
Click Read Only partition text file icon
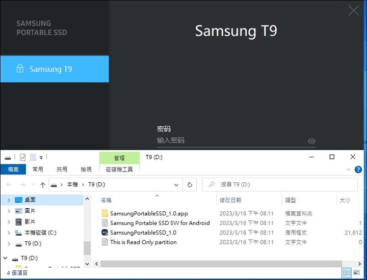tap(104, 242)
